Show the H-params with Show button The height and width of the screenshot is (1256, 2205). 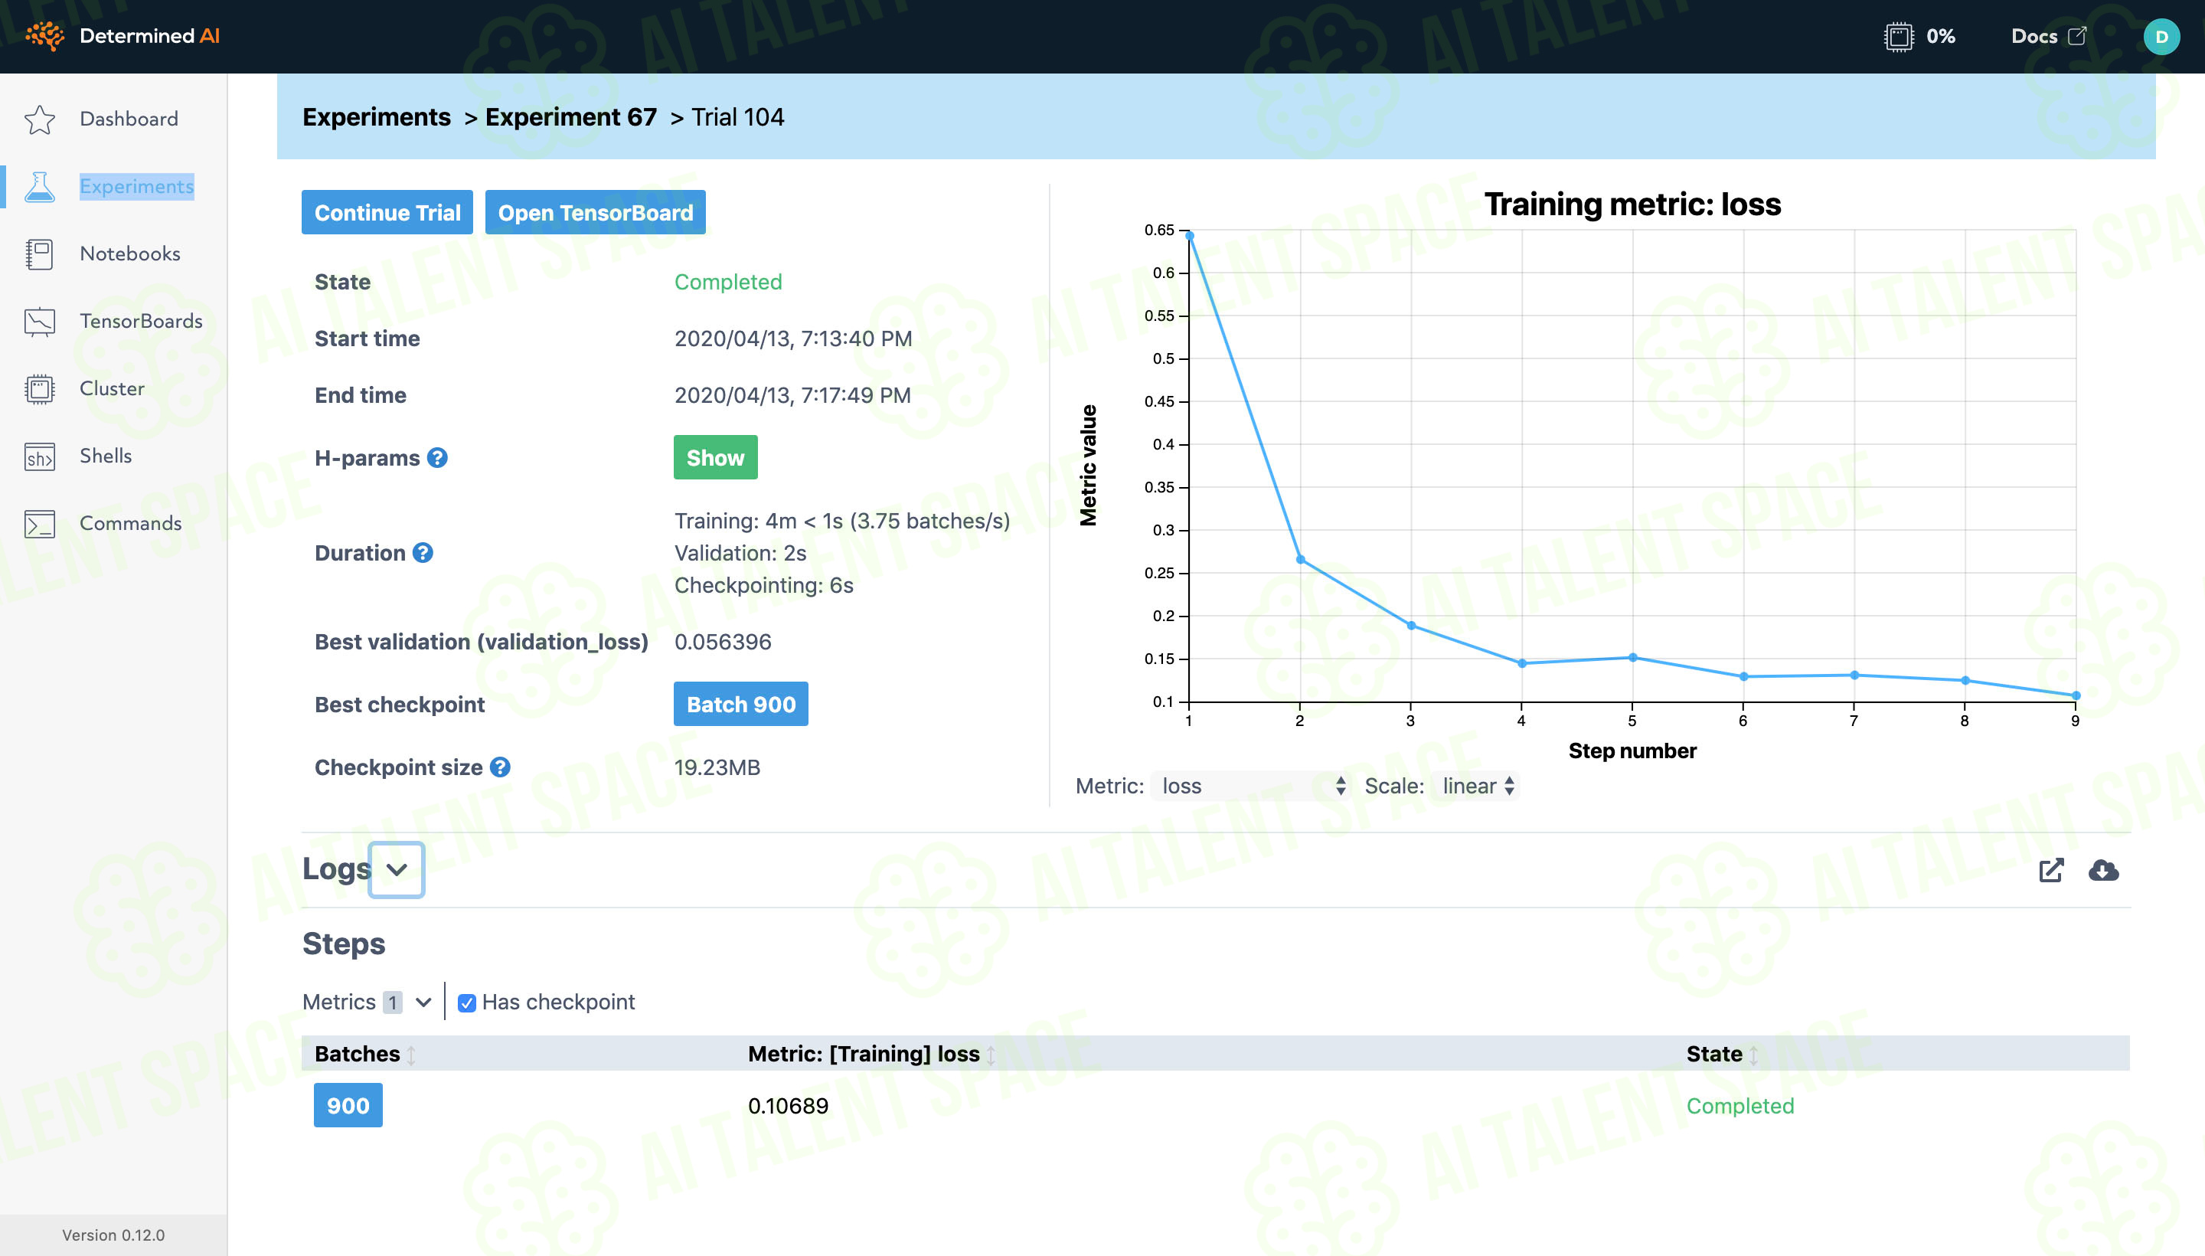pyautogui.click(x=715, y=457)
